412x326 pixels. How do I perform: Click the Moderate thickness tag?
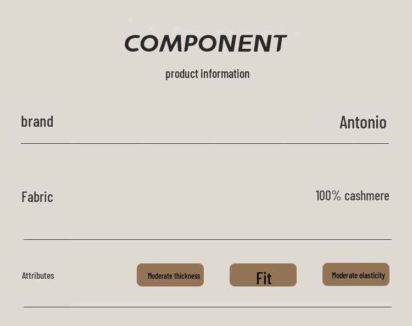[170, 275]
